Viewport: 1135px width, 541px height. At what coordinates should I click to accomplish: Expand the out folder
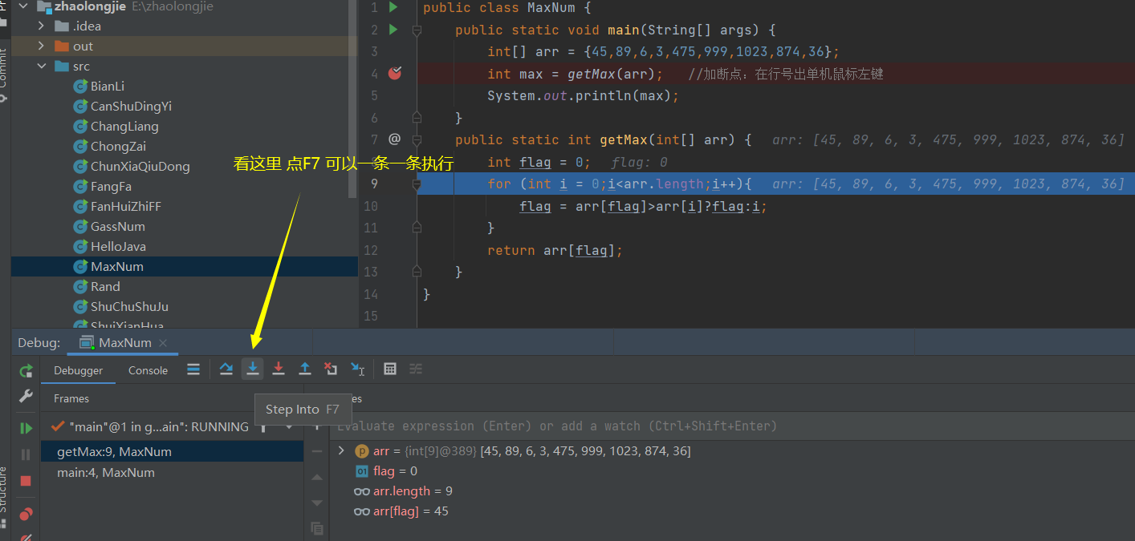pyautogui.click(x=41, y=46)
